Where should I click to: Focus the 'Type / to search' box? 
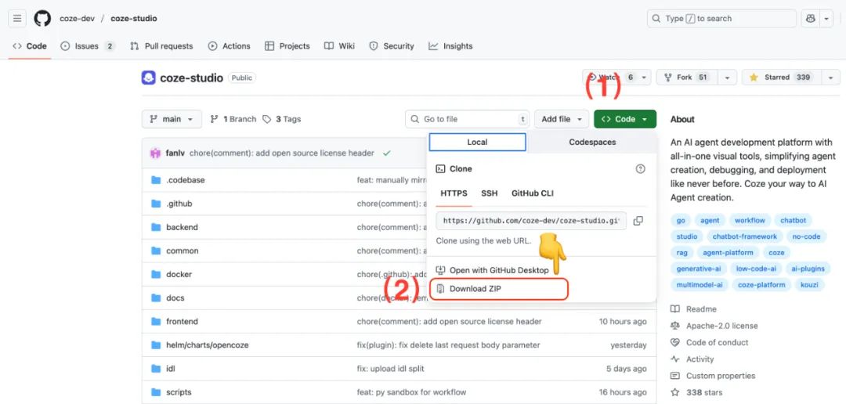pyautogui.click(x=721, y=18)
